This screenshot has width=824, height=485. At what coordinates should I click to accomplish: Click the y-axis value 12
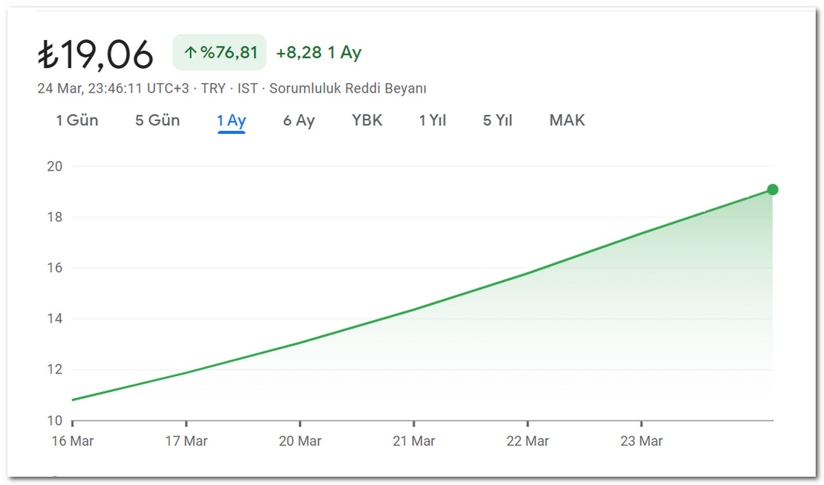(x=55, y=370)
